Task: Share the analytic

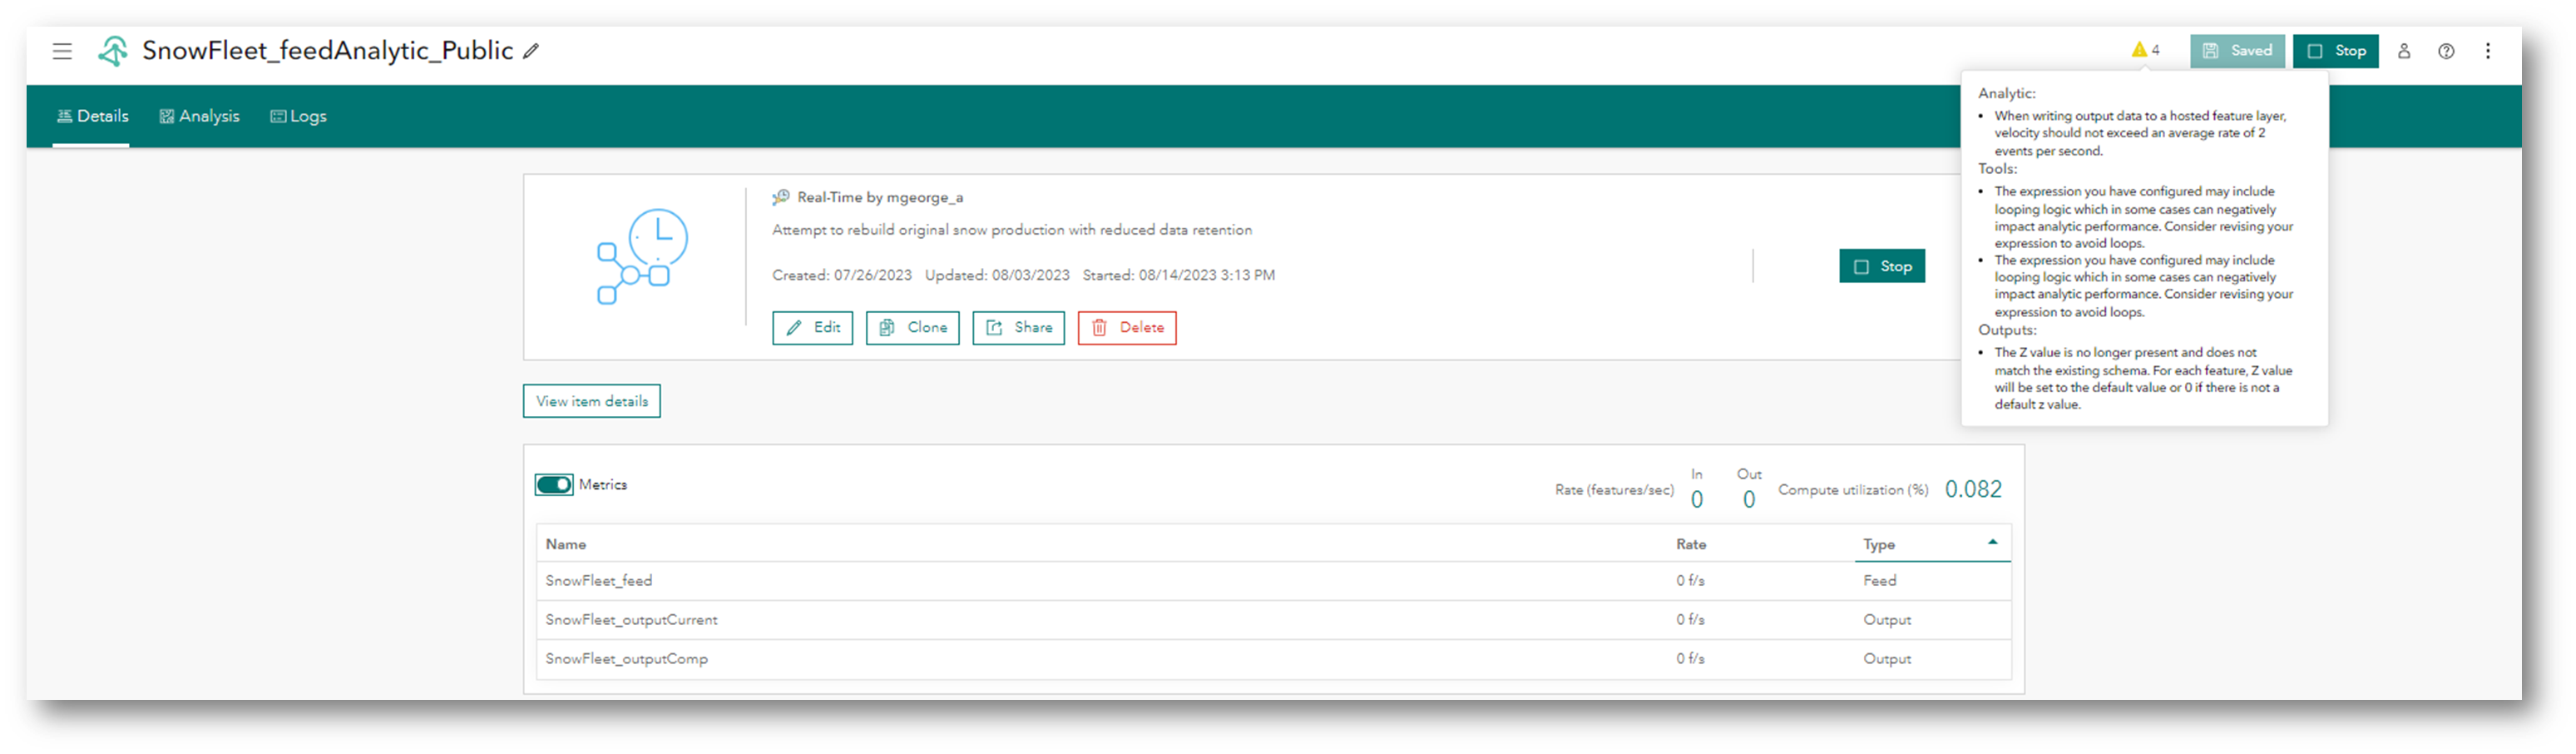Action: 1018,328
